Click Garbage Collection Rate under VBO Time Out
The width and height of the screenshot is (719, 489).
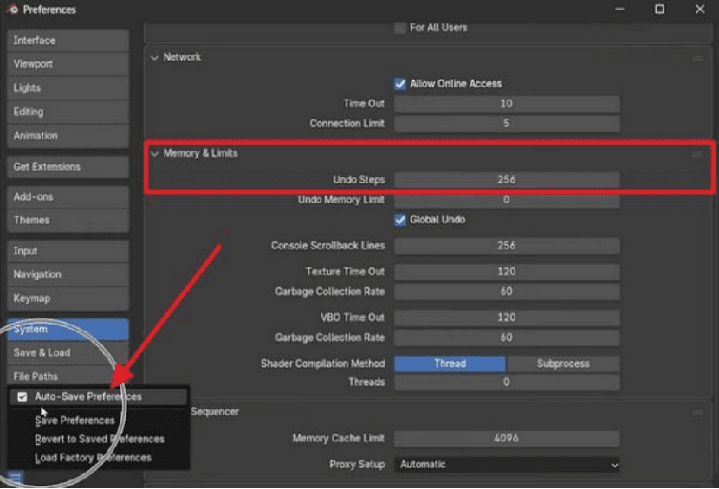click(507, 338)
